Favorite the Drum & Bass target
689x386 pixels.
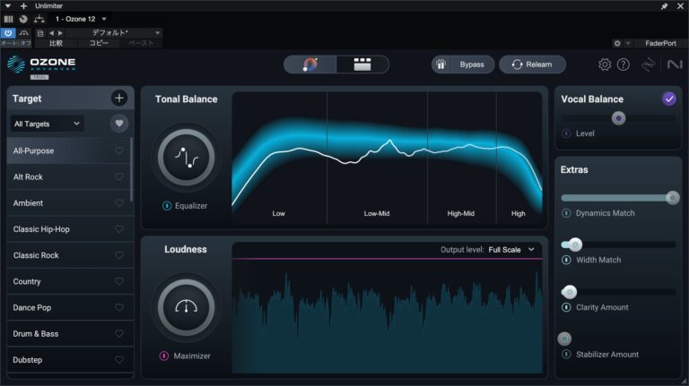coord(119,334)
